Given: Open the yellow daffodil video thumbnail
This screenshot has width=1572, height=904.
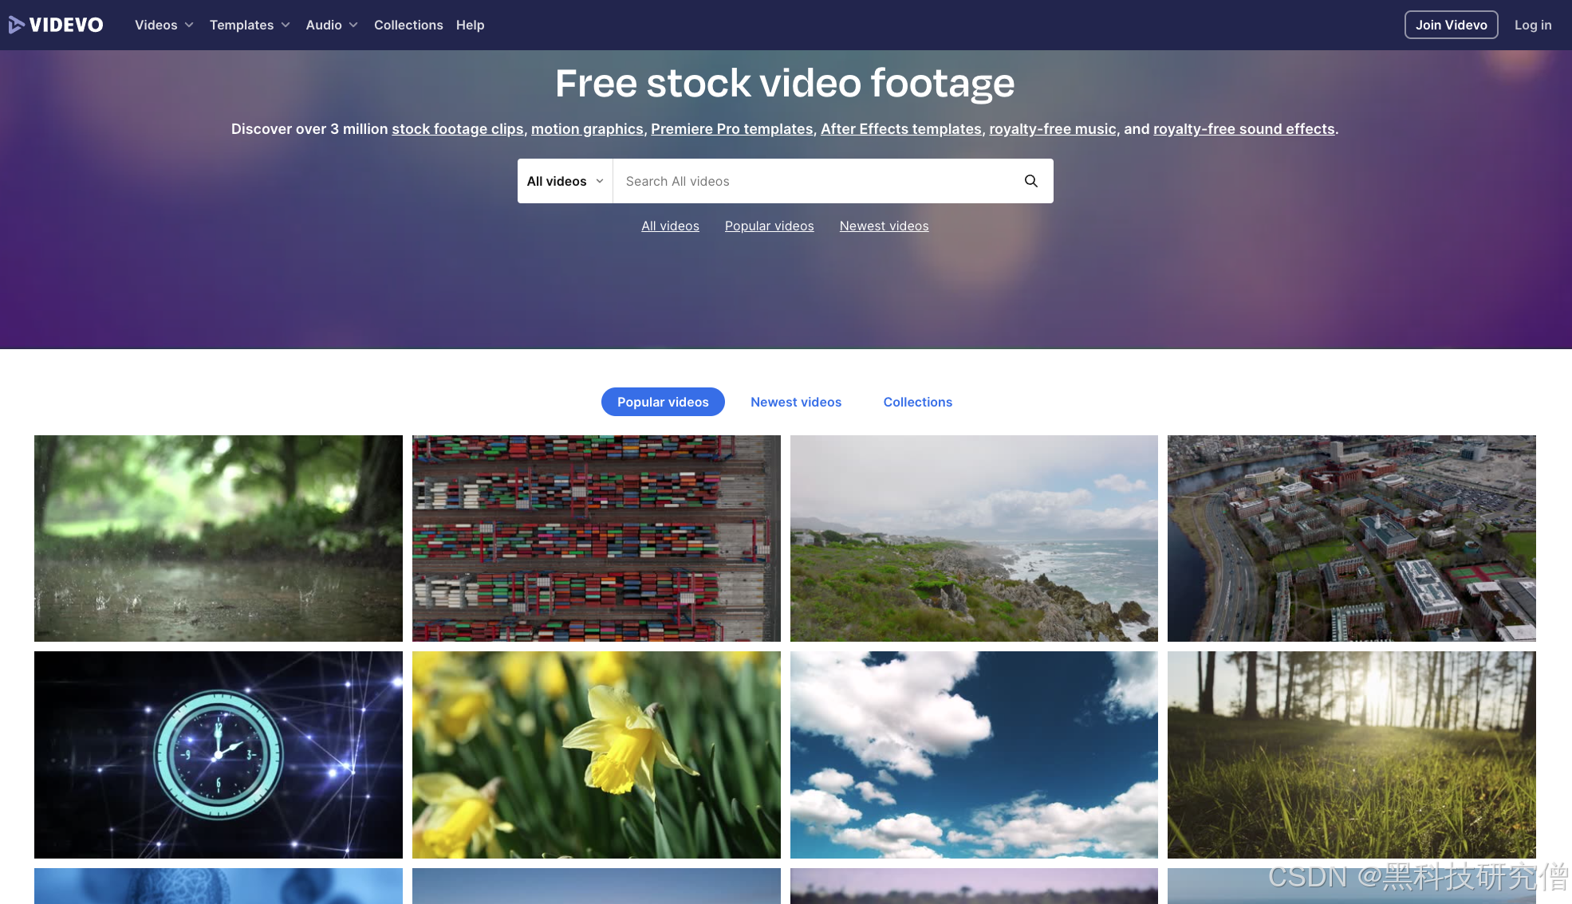Looking at the screenshot, I should (596, 754).
